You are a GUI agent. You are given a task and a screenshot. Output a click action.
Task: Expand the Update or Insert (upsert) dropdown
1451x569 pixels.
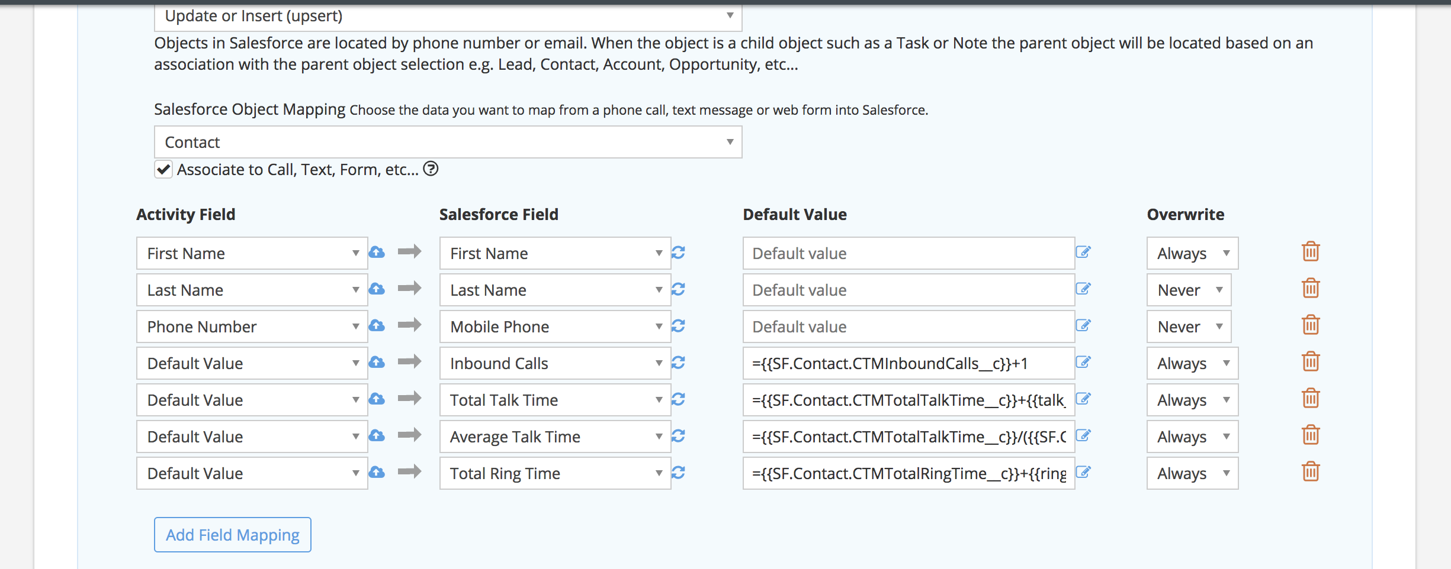tap(448, 17)
